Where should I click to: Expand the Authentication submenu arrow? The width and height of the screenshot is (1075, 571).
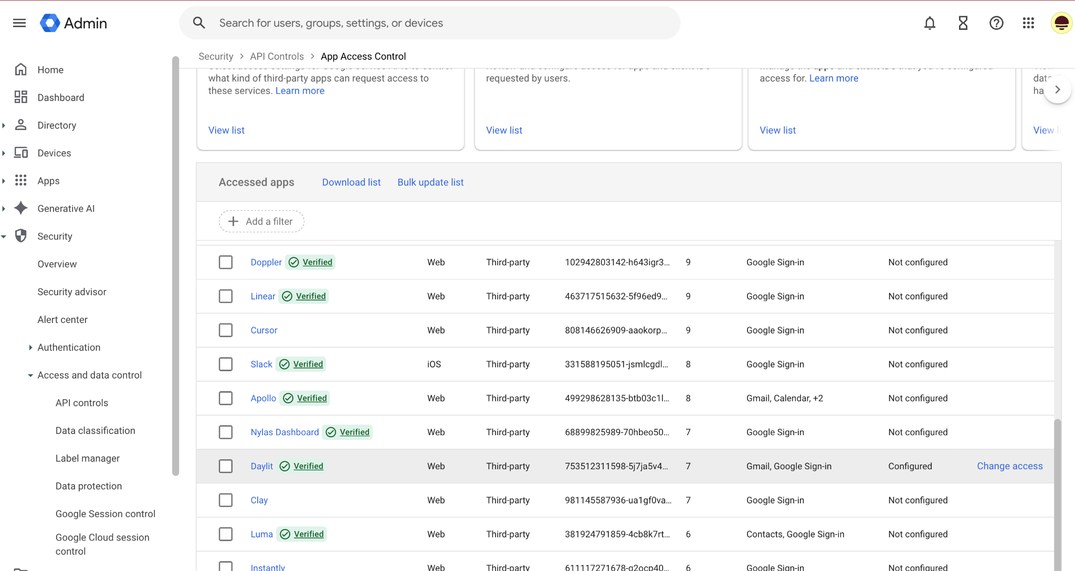[x=30, y=348]
